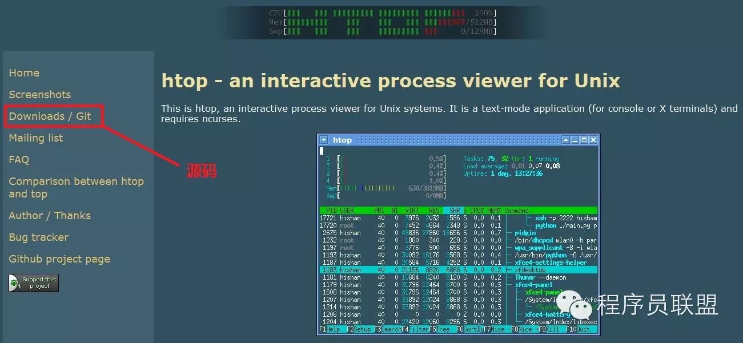Open the Author / Thanks page
The width and height of the screenshot is (743, 343).
point(50,216)
